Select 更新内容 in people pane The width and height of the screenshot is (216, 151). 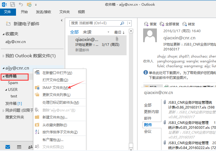151,112
